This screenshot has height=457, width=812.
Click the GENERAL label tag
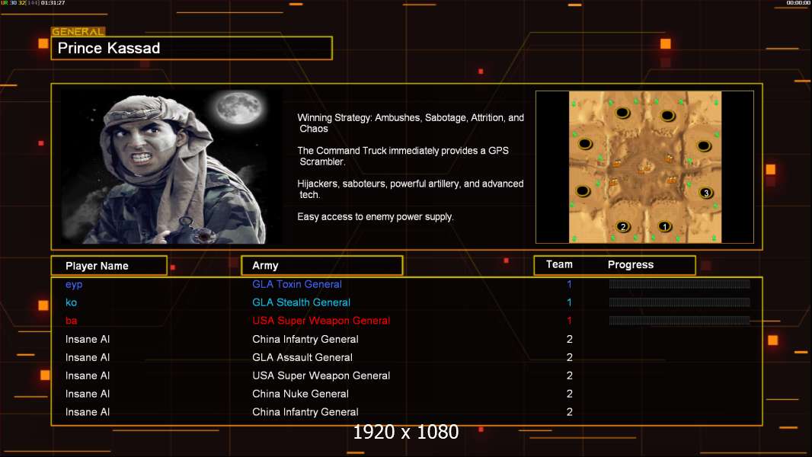tap(78, 31)
